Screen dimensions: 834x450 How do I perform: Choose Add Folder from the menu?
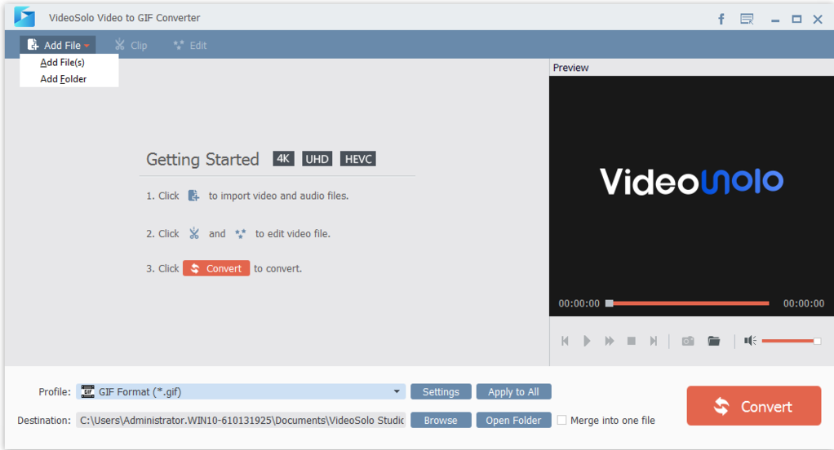[x=64, y=78]
